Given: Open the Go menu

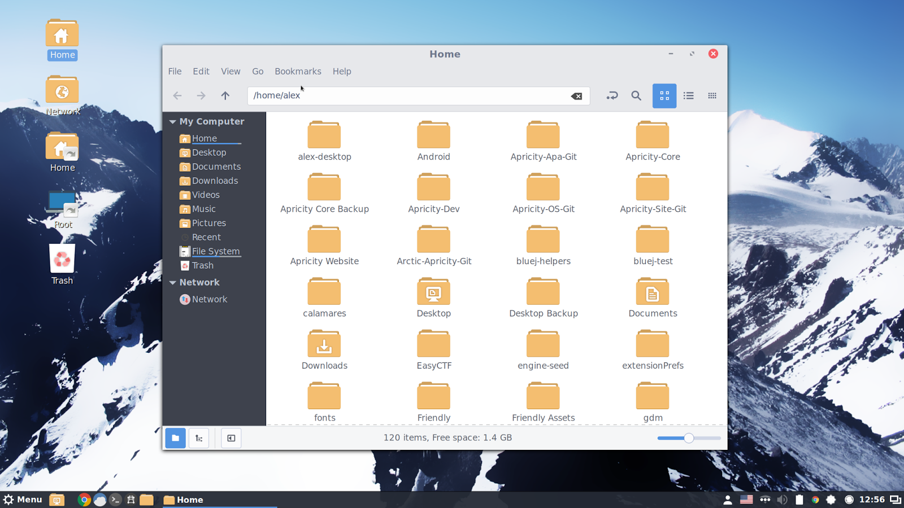Looking at the screenshot, I should tap(258, 71).
